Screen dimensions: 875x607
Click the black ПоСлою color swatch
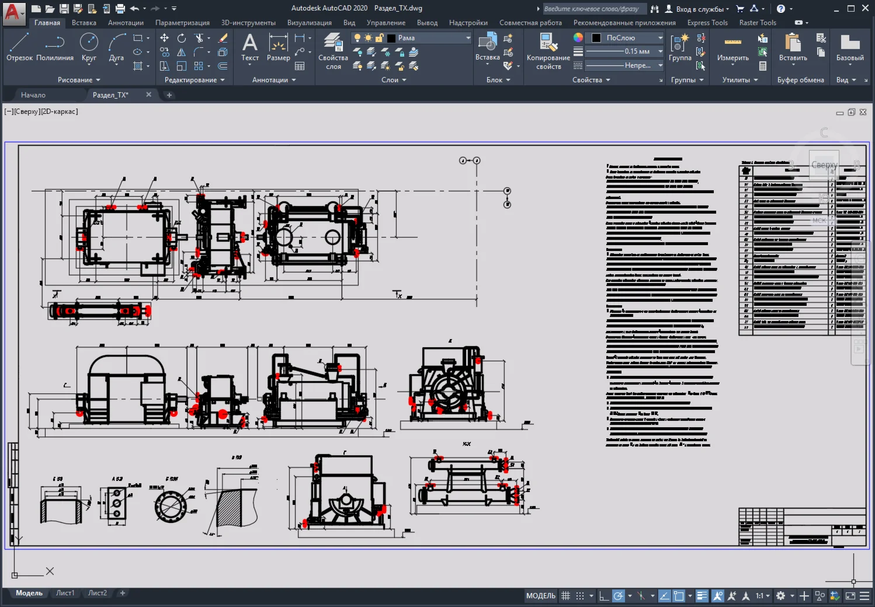click(596, 38)
